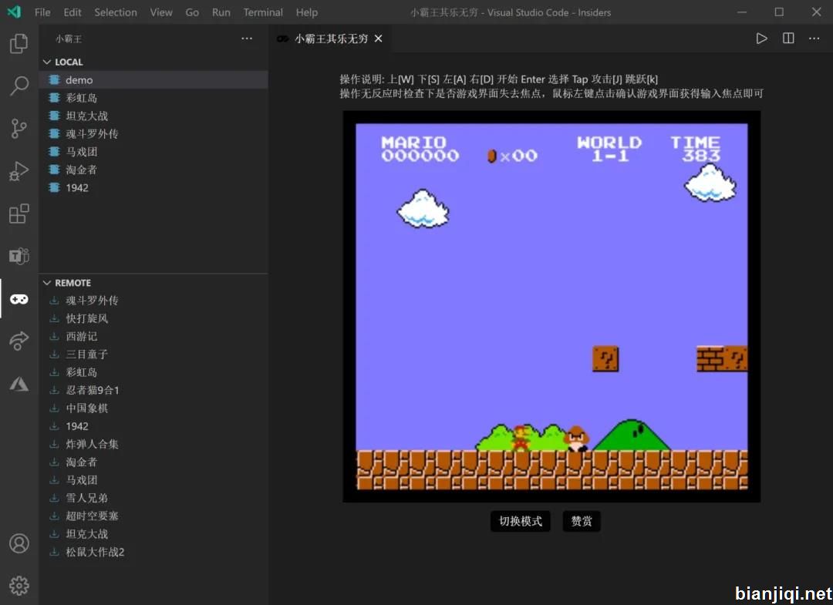Image resolution: width=833 pixels, height=605 pixels.
Task: Open the Search view in activity bar
Action: point(19,86)
